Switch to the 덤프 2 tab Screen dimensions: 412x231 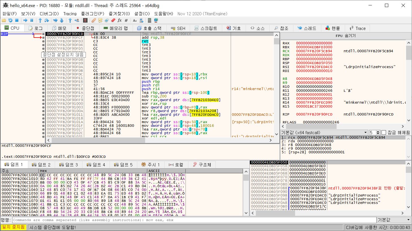[x=41, y=164]
